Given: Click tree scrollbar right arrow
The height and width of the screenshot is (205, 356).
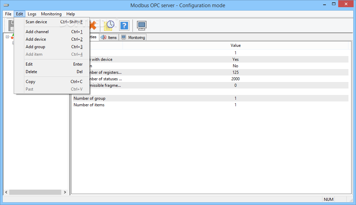Looking at the screenshot, I should tap(65, 192).
